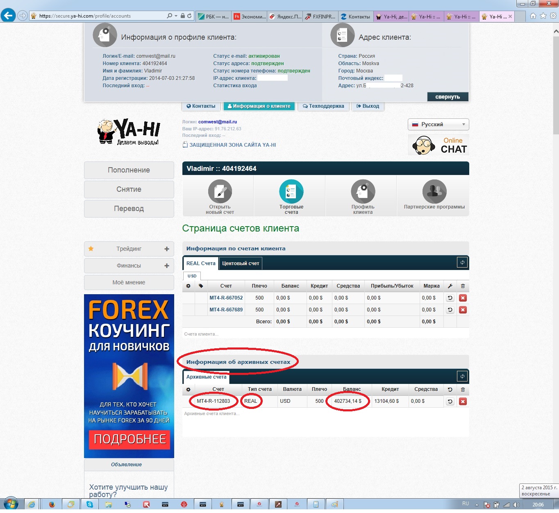Refresh the client accounts panel
This screenshot has height=513, width=559.
coord(462,263)
